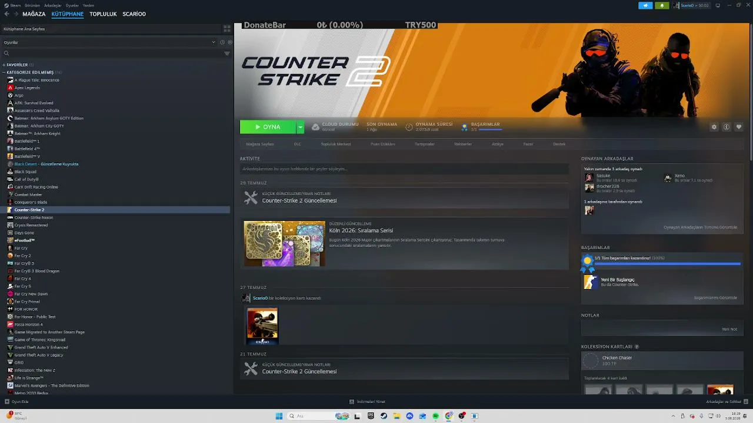
Task: Open Chrome from the taskbar
Action: pyautogui.click(x=448, y=416)
